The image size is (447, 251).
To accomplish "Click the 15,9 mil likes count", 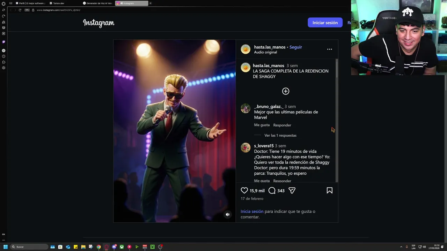I will [x=257, y=191].
